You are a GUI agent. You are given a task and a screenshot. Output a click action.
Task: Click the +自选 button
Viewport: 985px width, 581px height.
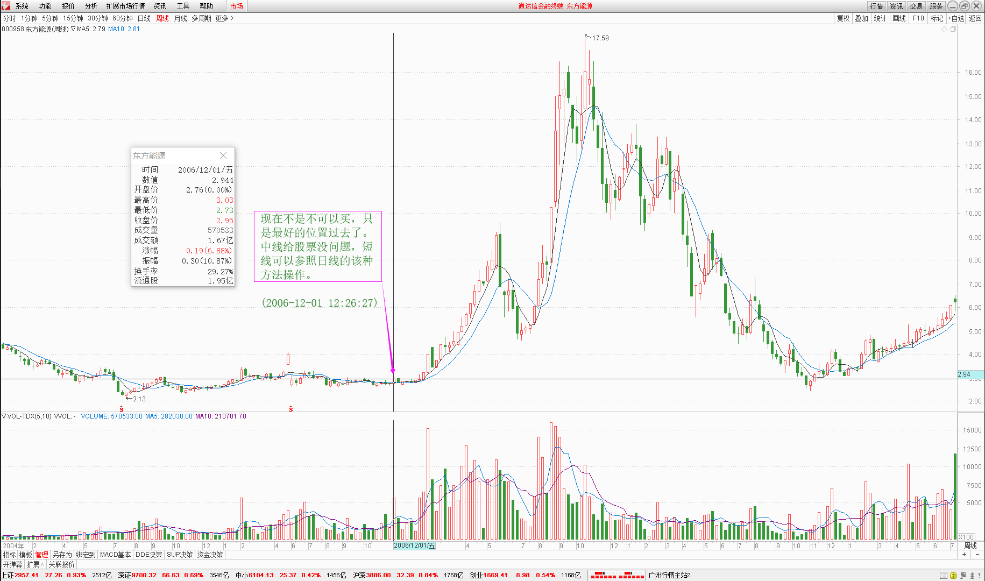coord(956,18)
